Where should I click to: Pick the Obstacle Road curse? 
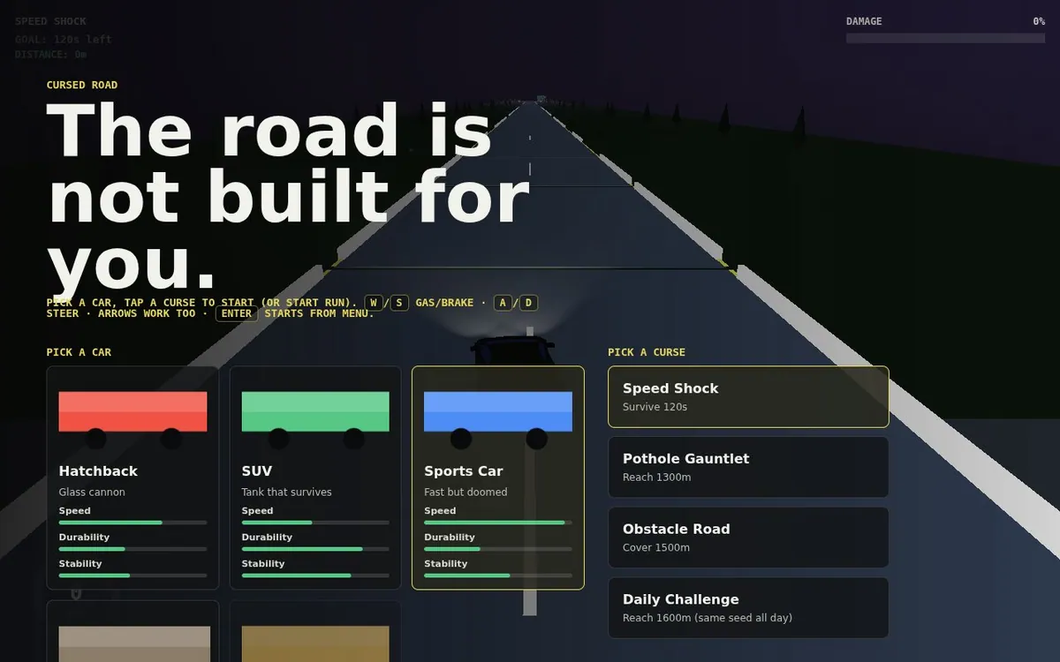click(748, 538)
